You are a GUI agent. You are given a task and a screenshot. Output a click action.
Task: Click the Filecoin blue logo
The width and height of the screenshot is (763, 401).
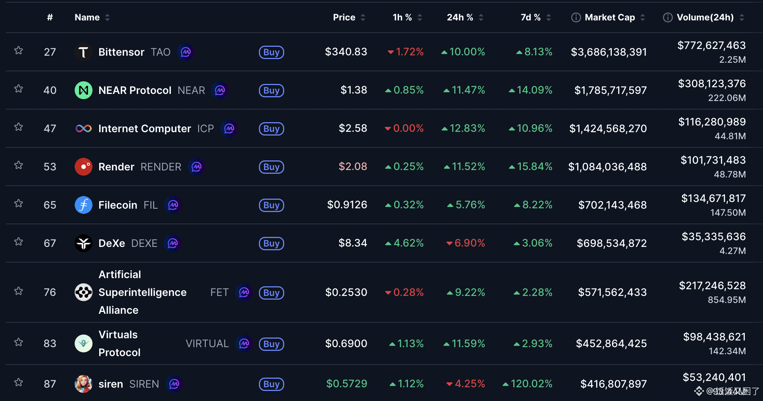tap(84, 205)
